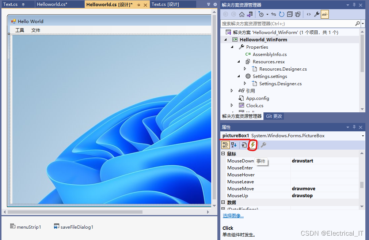Select the MouseEnter event row
Viewport: 369px width, 240px height.
292,168
